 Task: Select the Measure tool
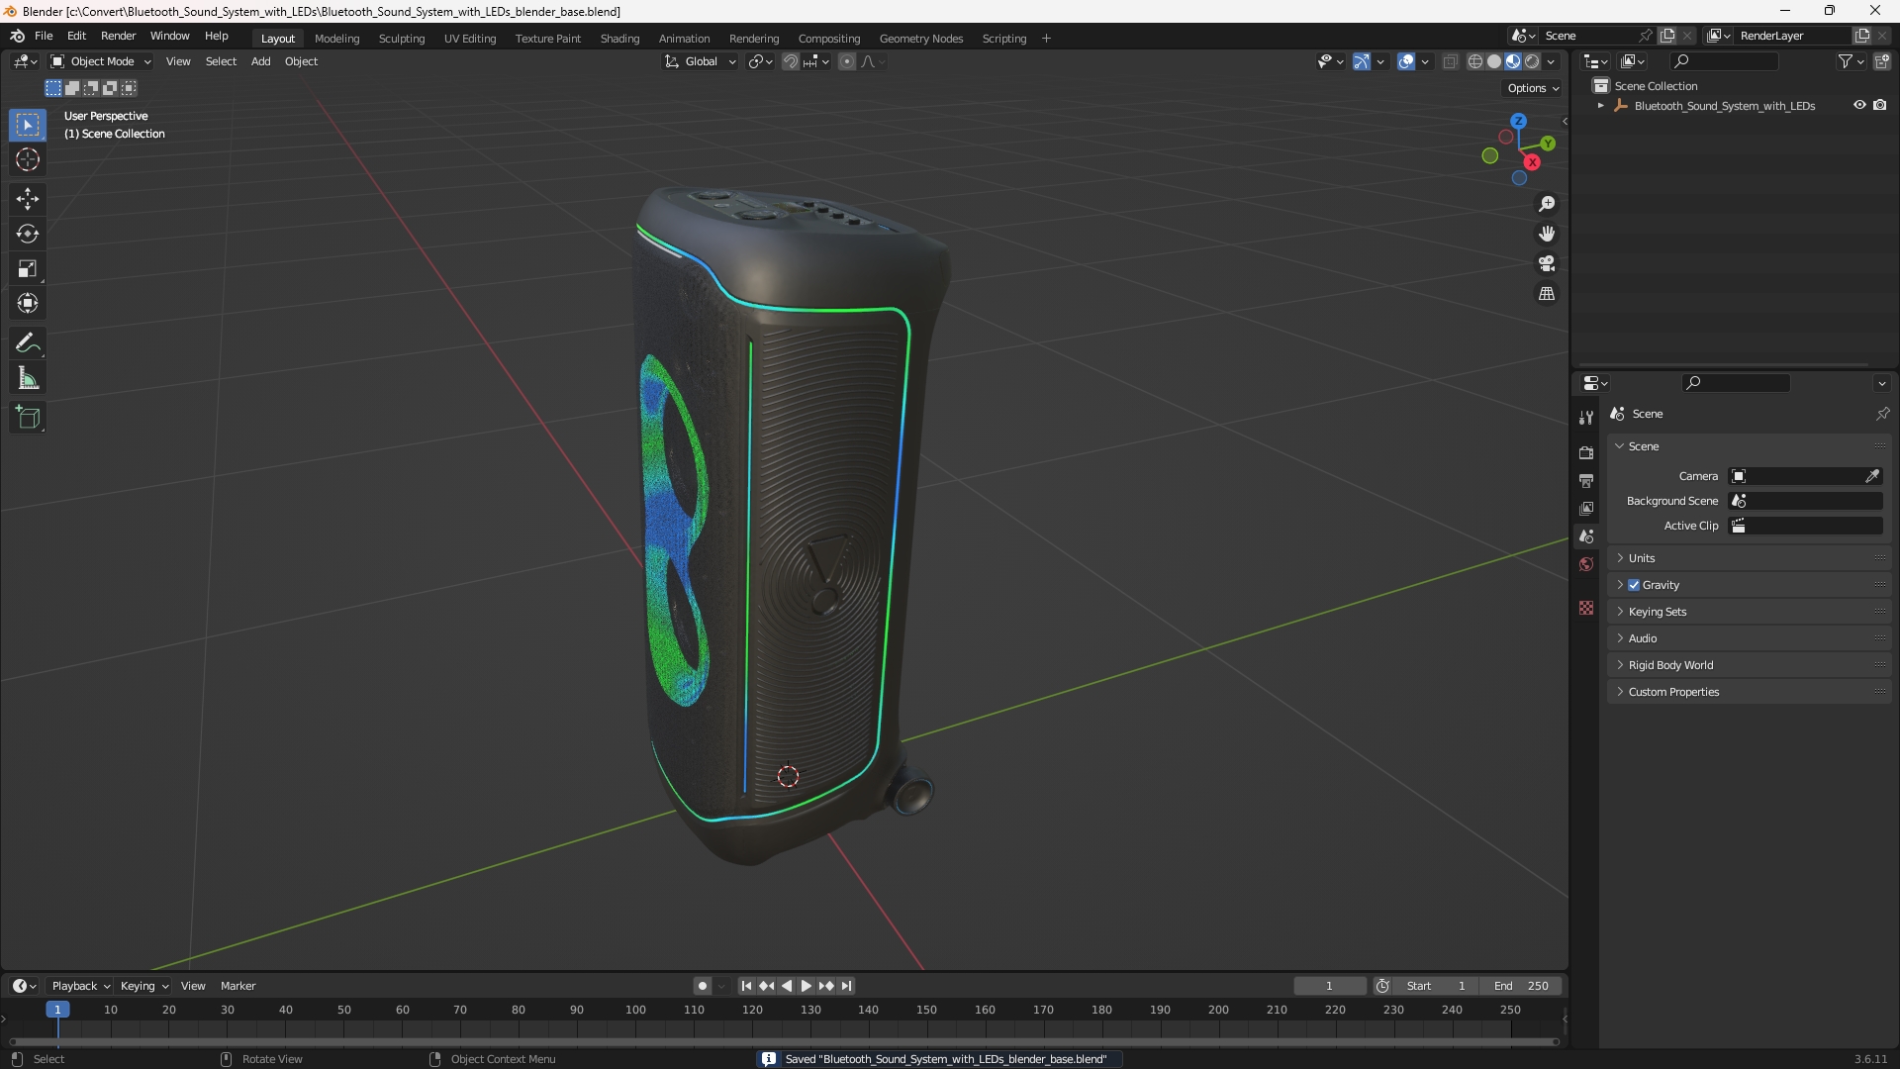(x=28, y=378)
